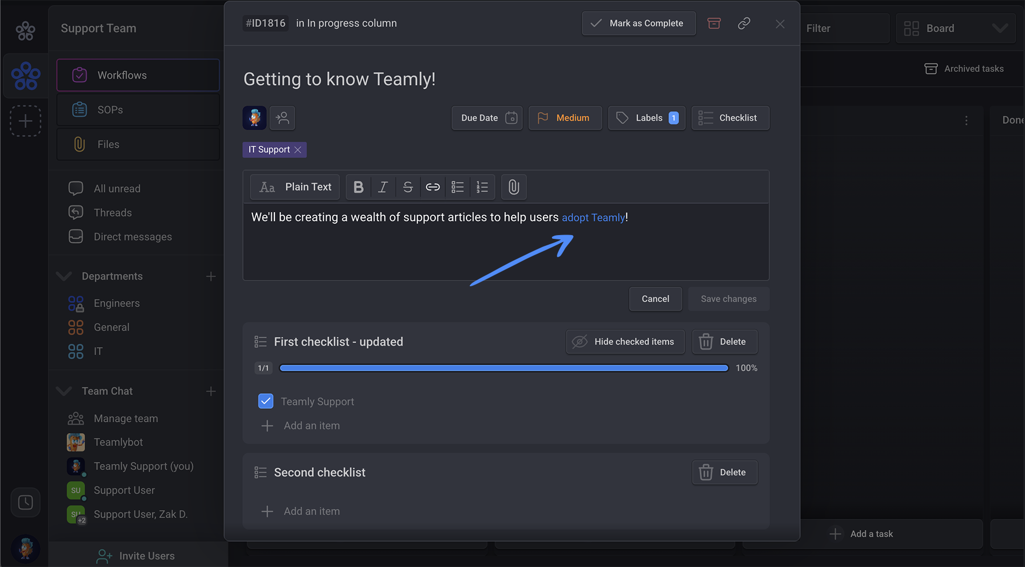Attach a file with paperclip icon
The width and height of the screenshot is (1025, 567).
(514, 187)
